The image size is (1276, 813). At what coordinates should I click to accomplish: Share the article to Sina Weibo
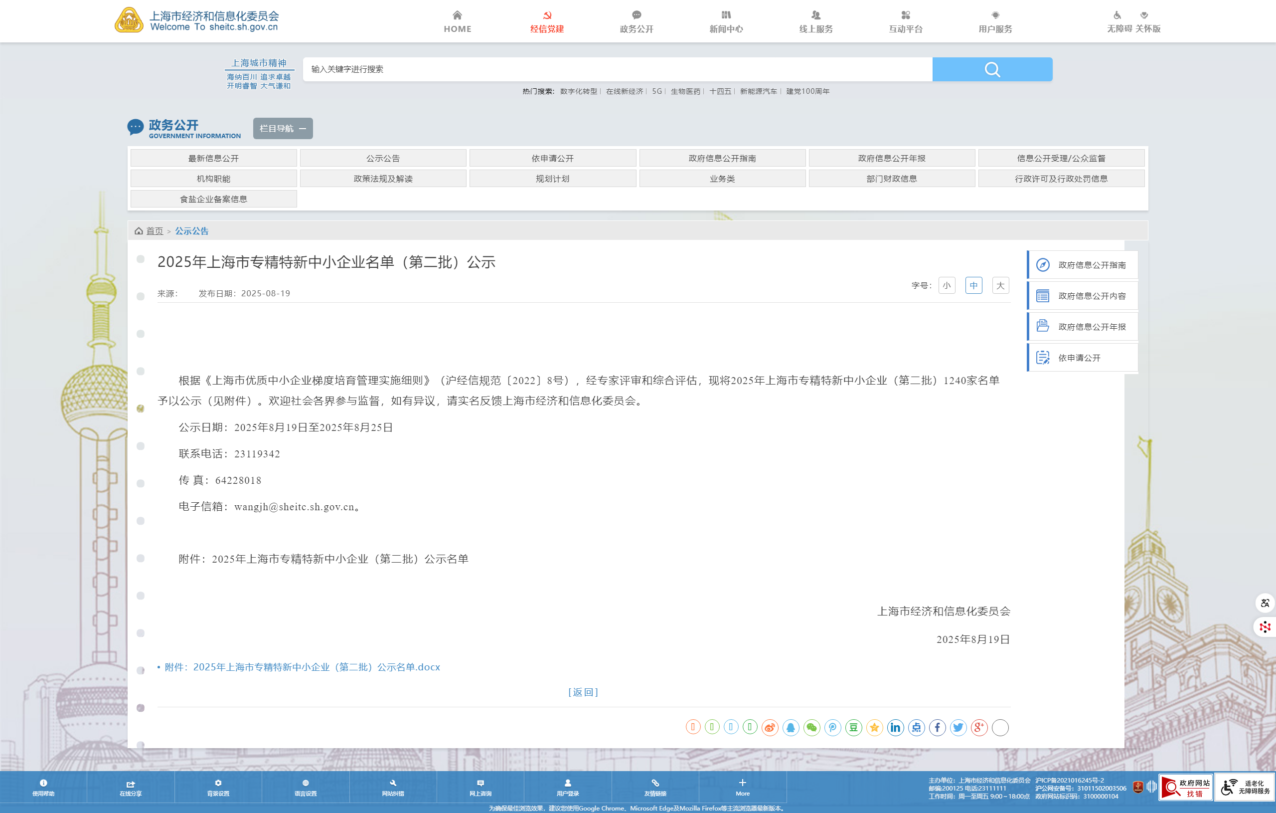[770, 728]
